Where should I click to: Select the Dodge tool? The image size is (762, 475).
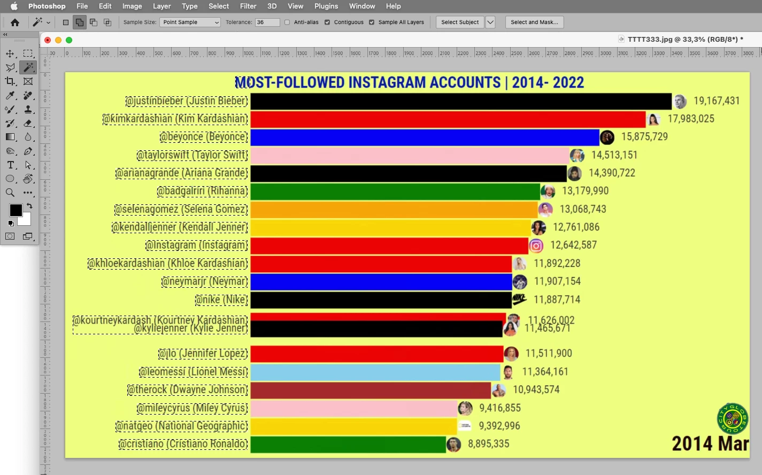[10, 151]
